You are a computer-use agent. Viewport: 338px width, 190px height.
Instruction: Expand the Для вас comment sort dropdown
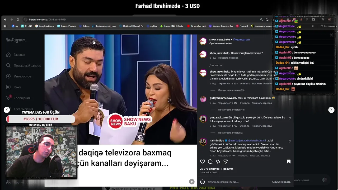click(216, 65)
